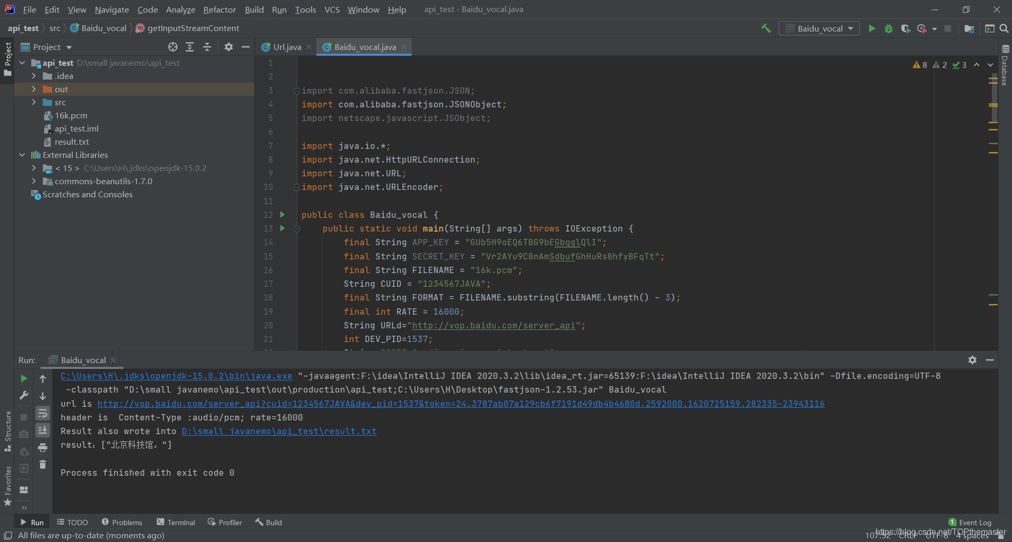The width and height of the screenshot is (1012, 542).
Task: Run Baidu_vocal with the green play button
Action: tap(872, 28)
